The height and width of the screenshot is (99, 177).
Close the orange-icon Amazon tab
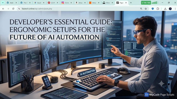click(x=99, y=3)
